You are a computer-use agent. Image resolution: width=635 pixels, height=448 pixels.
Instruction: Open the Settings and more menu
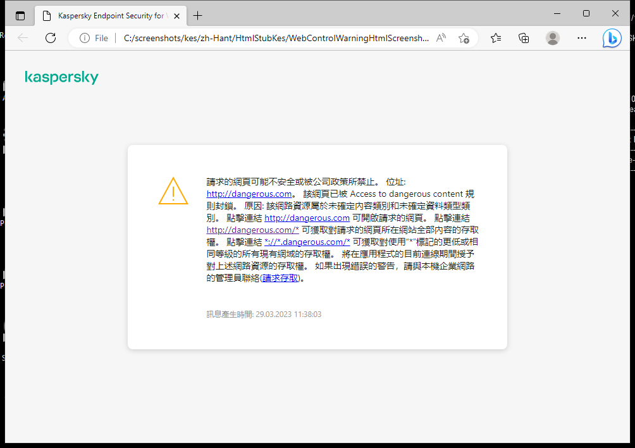point(581,38)
